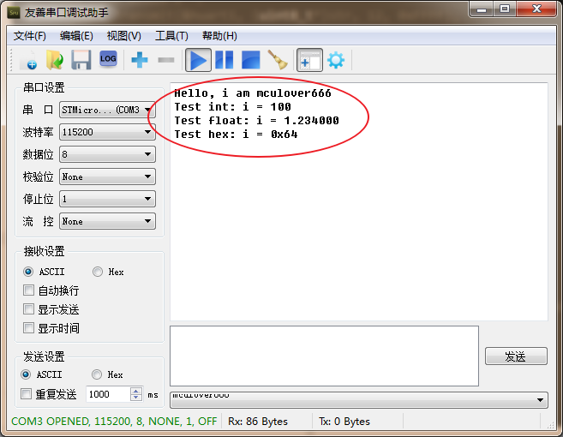Save with the floppy disk icon
563x437 pixels.
(81, 60)
